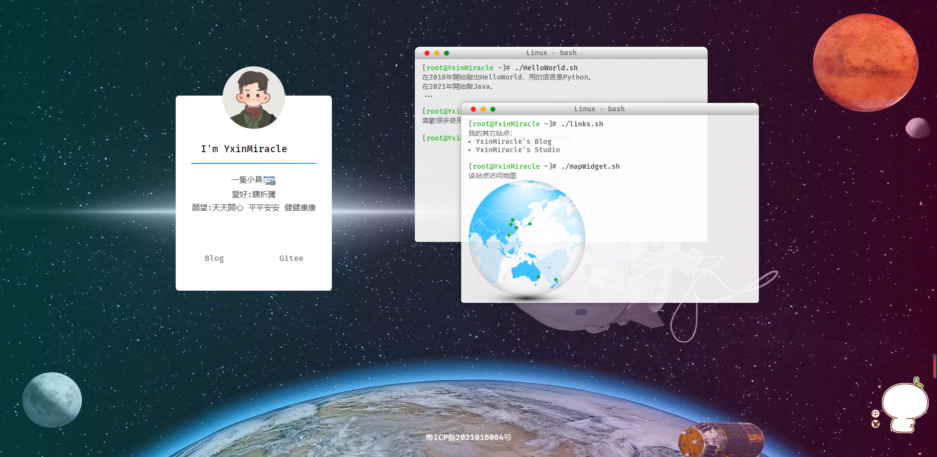Click the back terminal's Linux - bash title bar
937x457 pixels.
(x=561, y=53)
